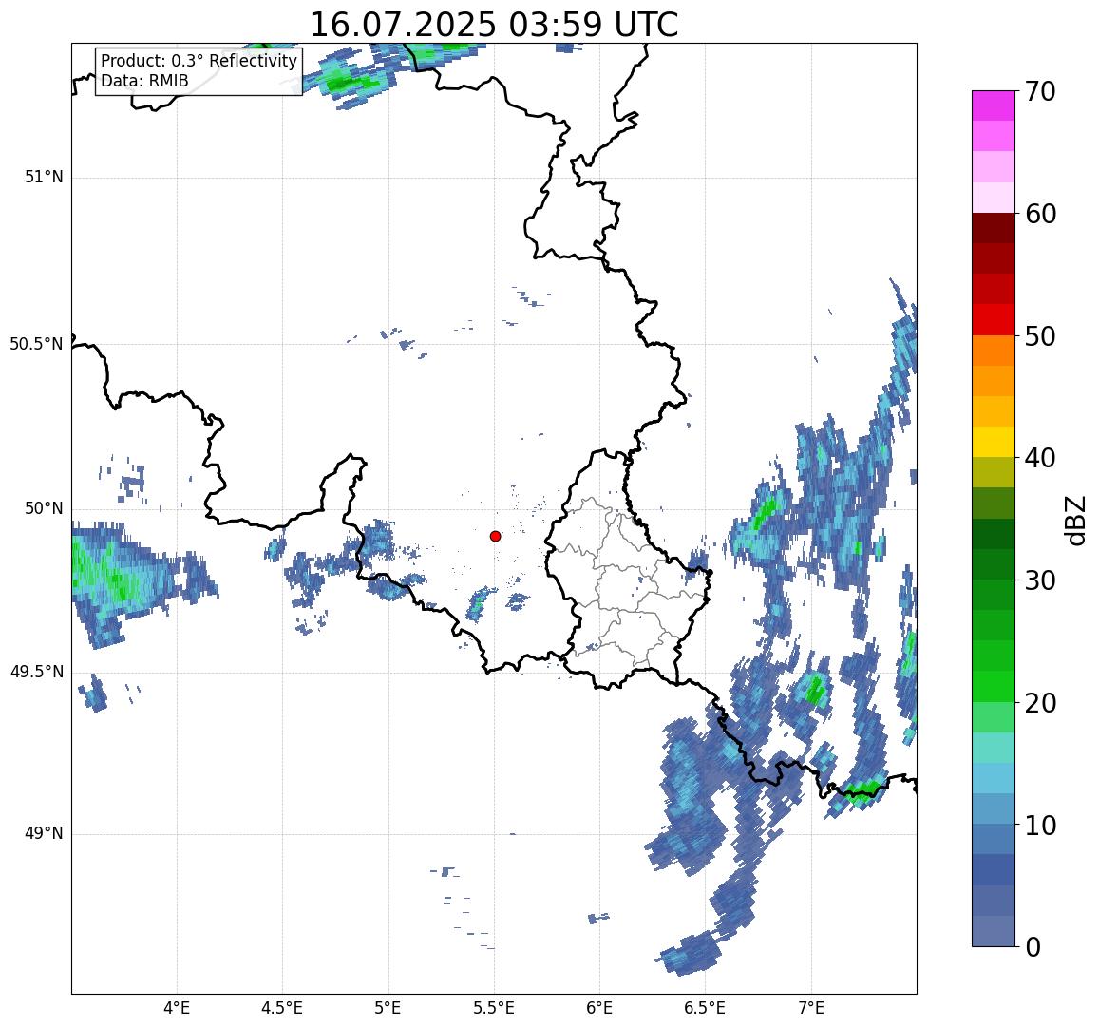Click the 51°N latitude label
1099x1027 pixels.
pyautogui.click(x=44, y=178)
